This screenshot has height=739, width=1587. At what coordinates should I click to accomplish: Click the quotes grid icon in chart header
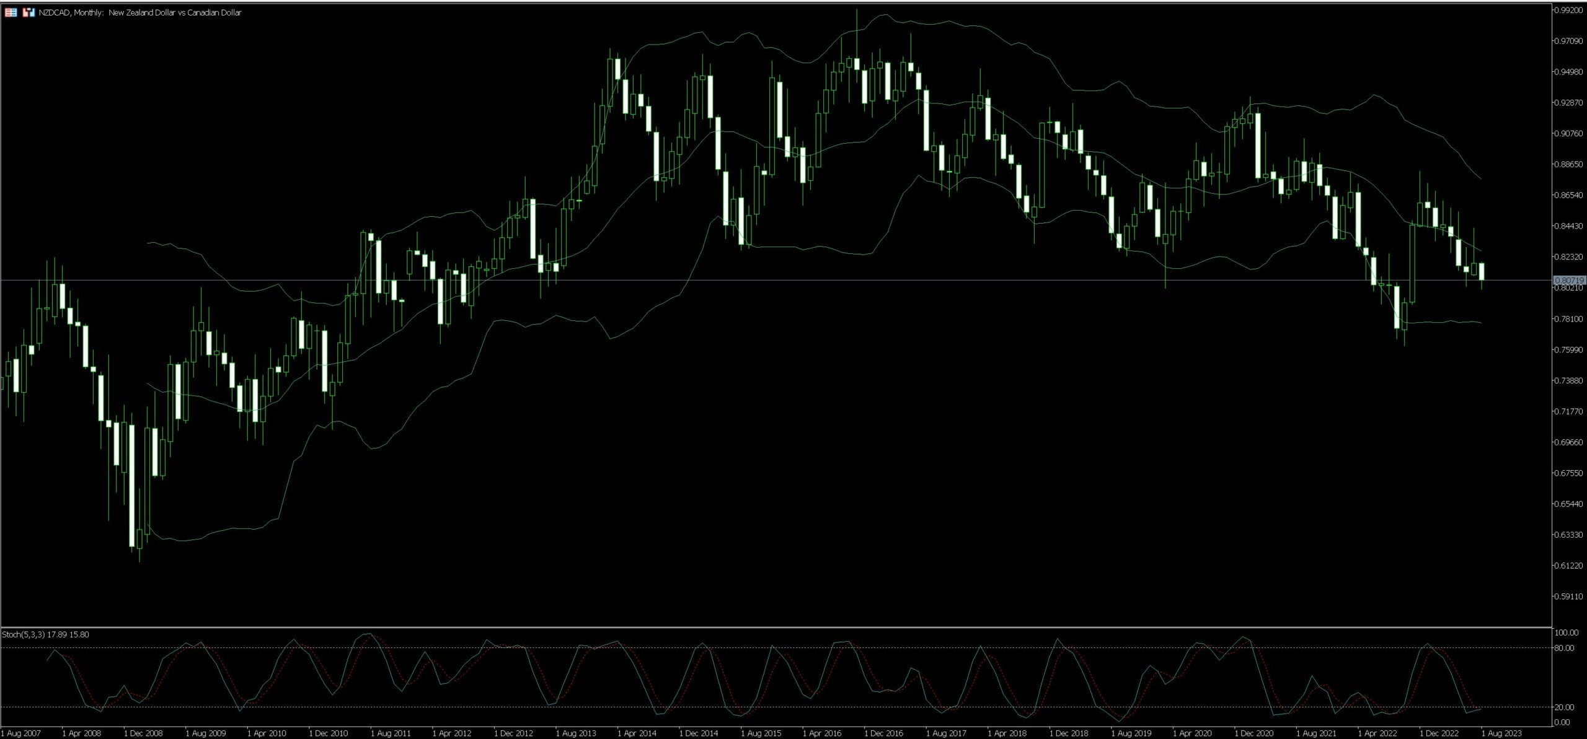click(10, 12)
